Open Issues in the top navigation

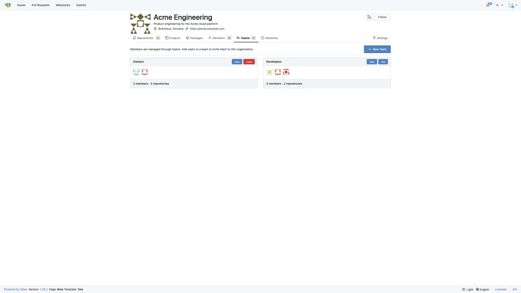pyautogui.click(x=21, y=5)
